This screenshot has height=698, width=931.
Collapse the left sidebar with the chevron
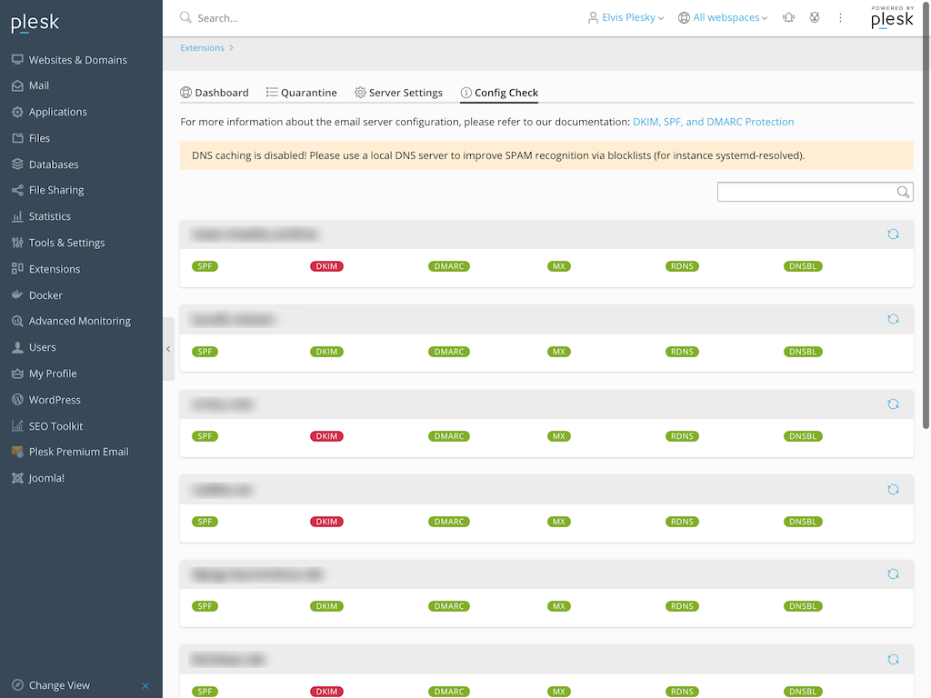168,348
